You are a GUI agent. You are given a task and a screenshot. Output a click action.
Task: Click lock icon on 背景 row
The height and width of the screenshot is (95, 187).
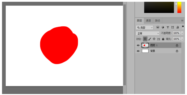coord(177,51)
